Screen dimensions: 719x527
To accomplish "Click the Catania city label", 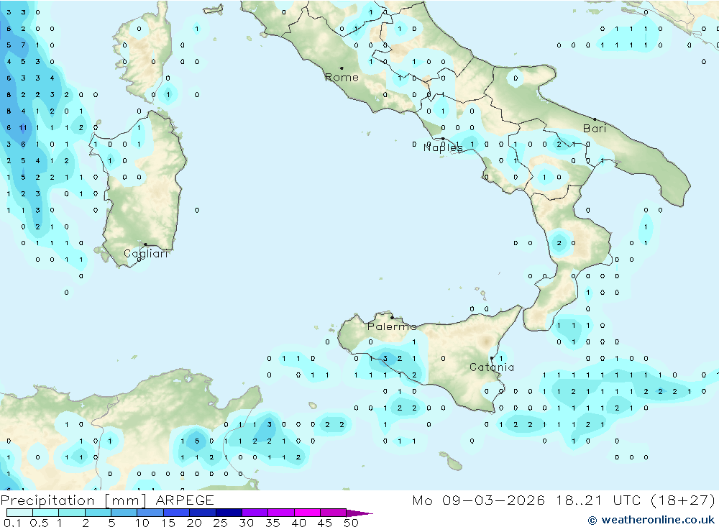I will point(492,367).
